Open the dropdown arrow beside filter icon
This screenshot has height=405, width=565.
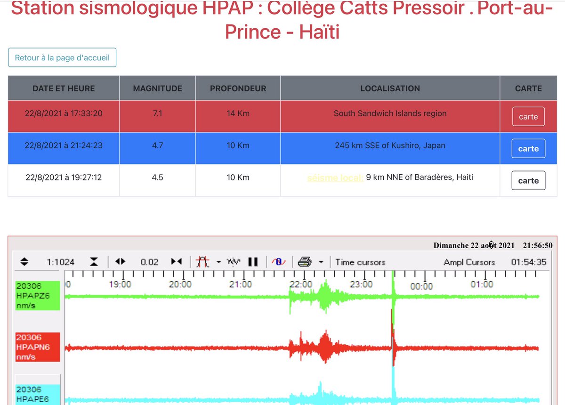pos(219,262)
